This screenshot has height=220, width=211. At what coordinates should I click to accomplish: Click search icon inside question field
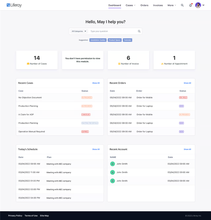139,31
